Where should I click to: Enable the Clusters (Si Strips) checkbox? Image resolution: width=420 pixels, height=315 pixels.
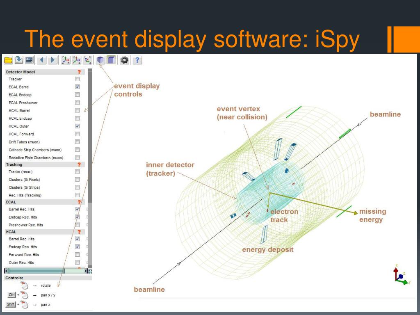77,187
